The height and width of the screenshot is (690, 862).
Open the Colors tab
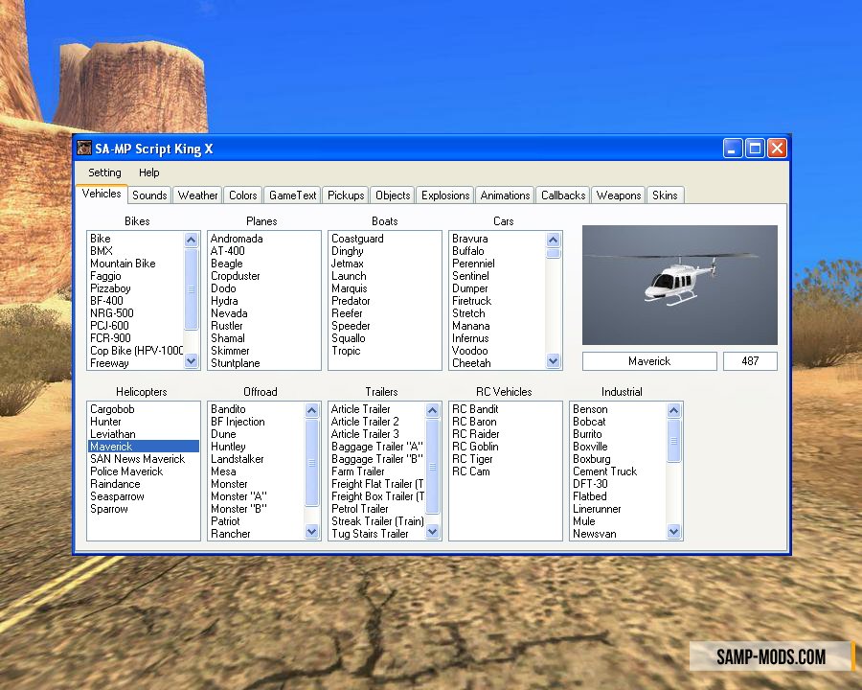point(243,195)
